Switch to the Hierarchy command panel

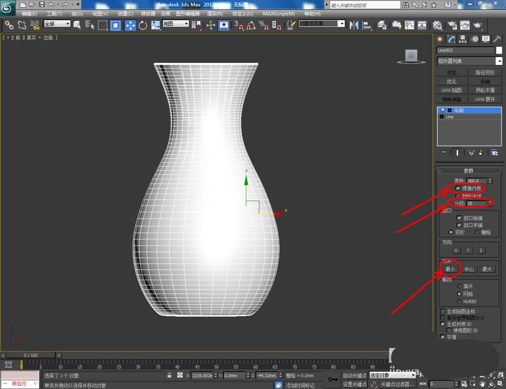point(463,39)
